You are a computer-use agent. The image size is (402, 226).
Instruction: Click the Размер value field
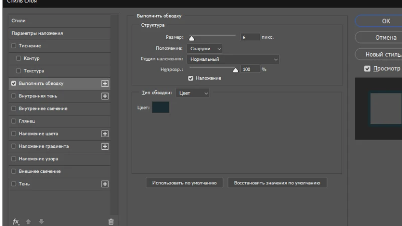pyautogui.click(x=250, y=37)
